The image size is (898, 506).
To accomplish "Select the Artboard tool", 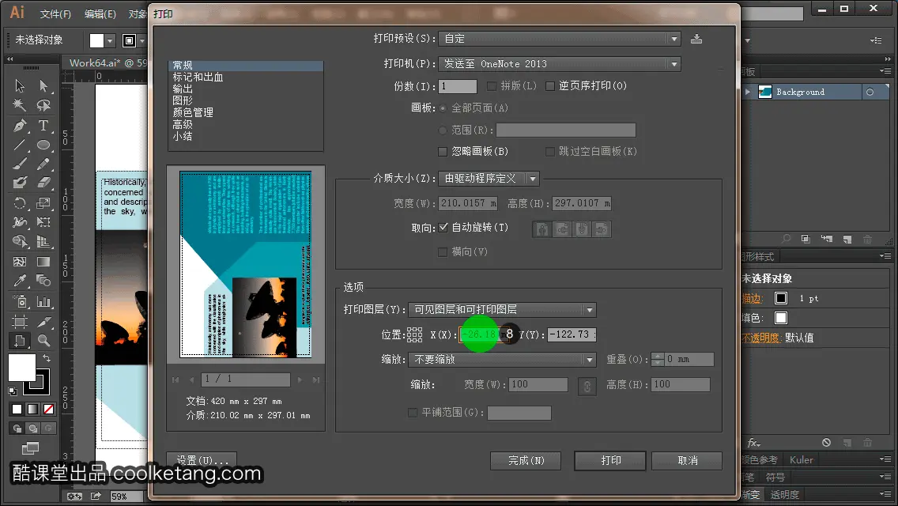I will 20,321.
